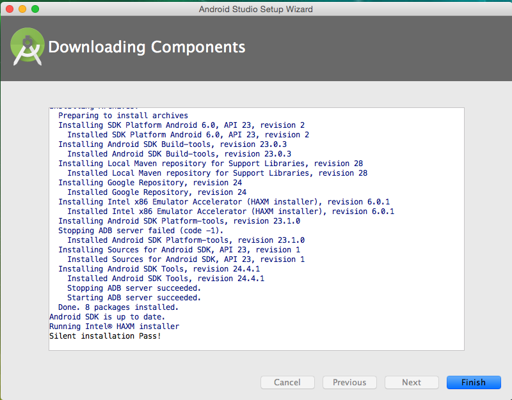512x400 pixels.
Task: Click 'Installed Android SDK Platform-tools' line
Action: pyautogui.click(x=186, y=240)
